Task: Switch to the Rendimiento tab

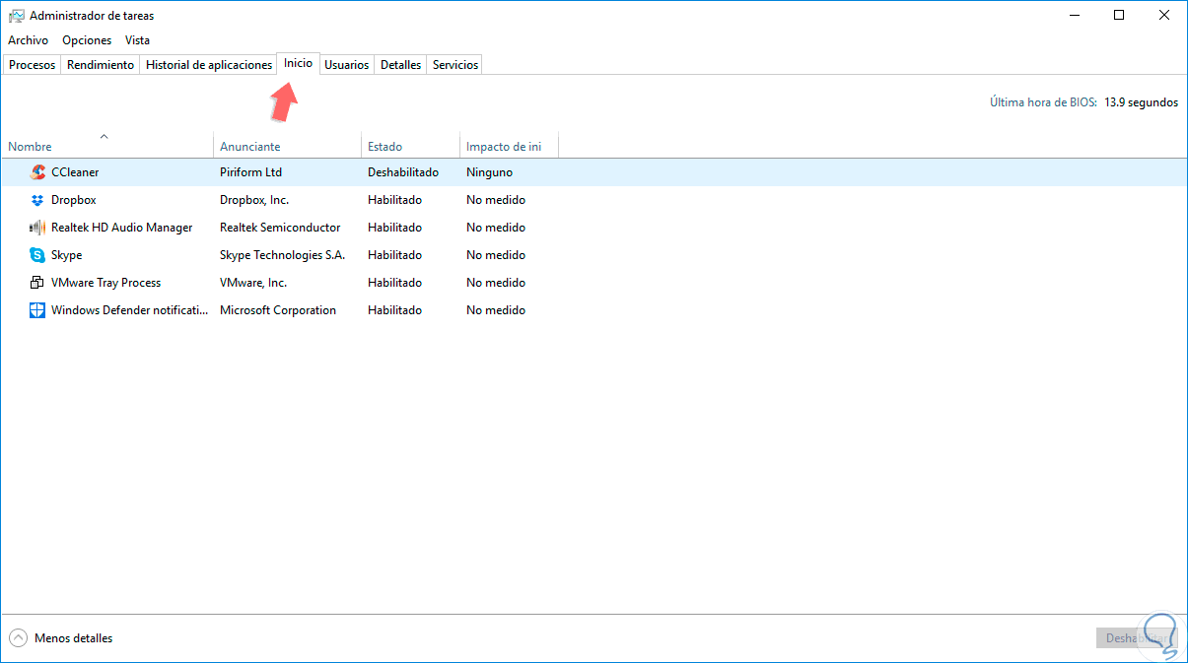Action: (x=101, y=65)
